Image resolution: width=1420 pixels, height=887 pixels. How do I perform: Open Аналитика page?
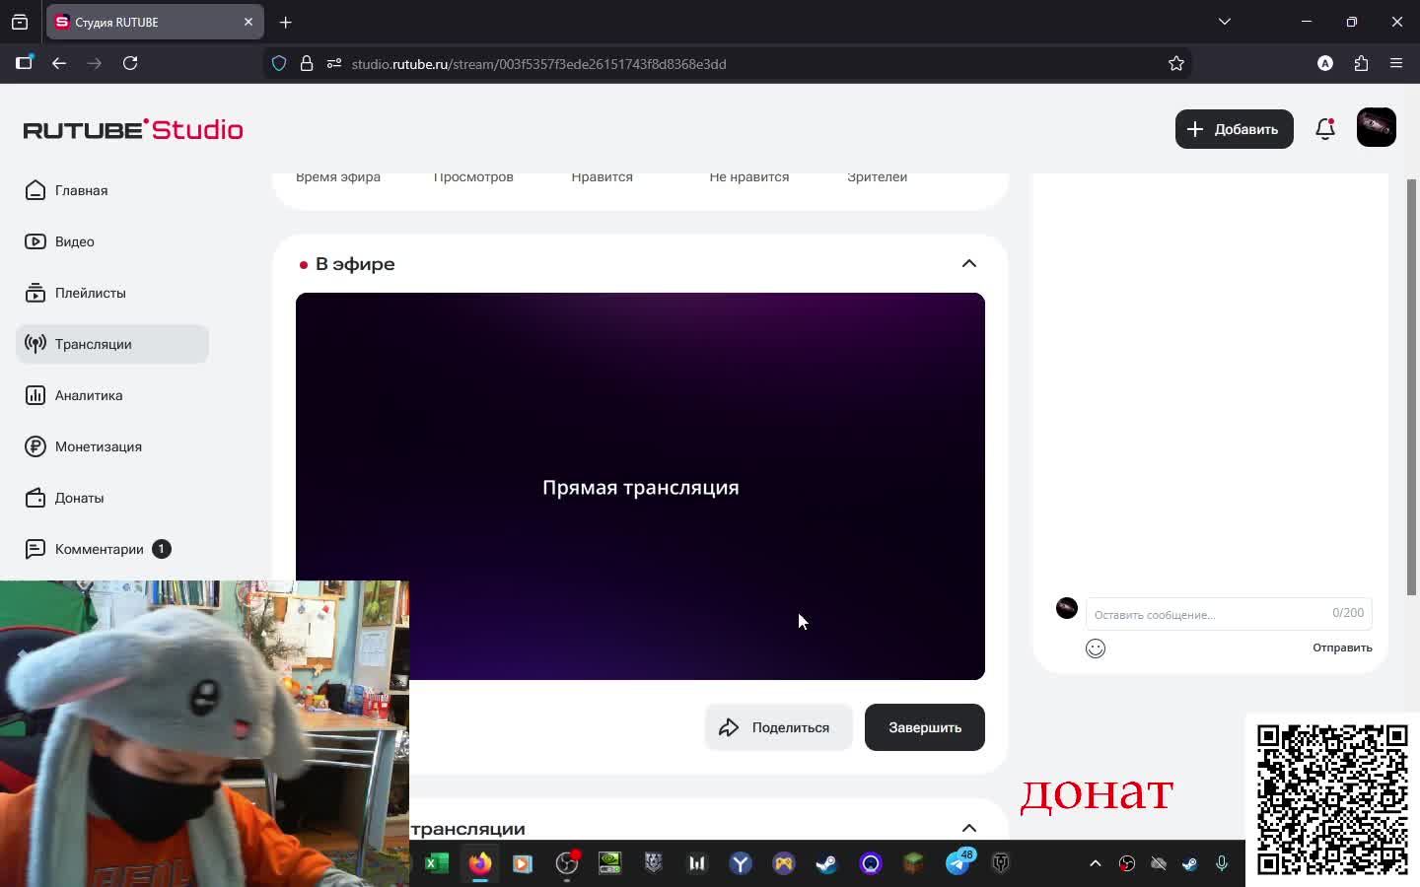click(x=112, y=395)
